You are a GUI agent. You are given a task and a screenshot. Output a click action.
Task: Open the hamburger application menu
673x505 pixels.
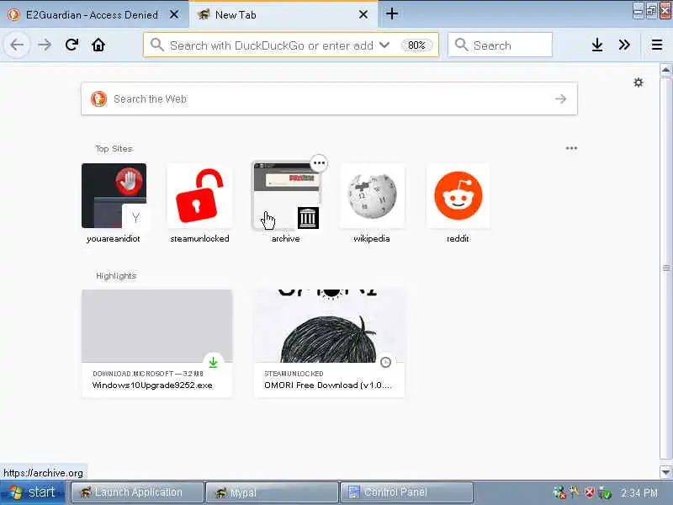tap(657, 45)
